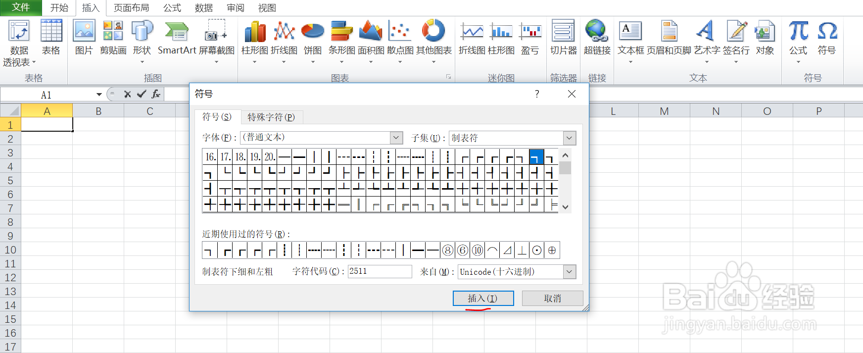Image resolution: width=863 pixels, height=353 pixels.
Task: Switch to the Page Layout (页面布局) tab
Action: [x=131, y=8]
